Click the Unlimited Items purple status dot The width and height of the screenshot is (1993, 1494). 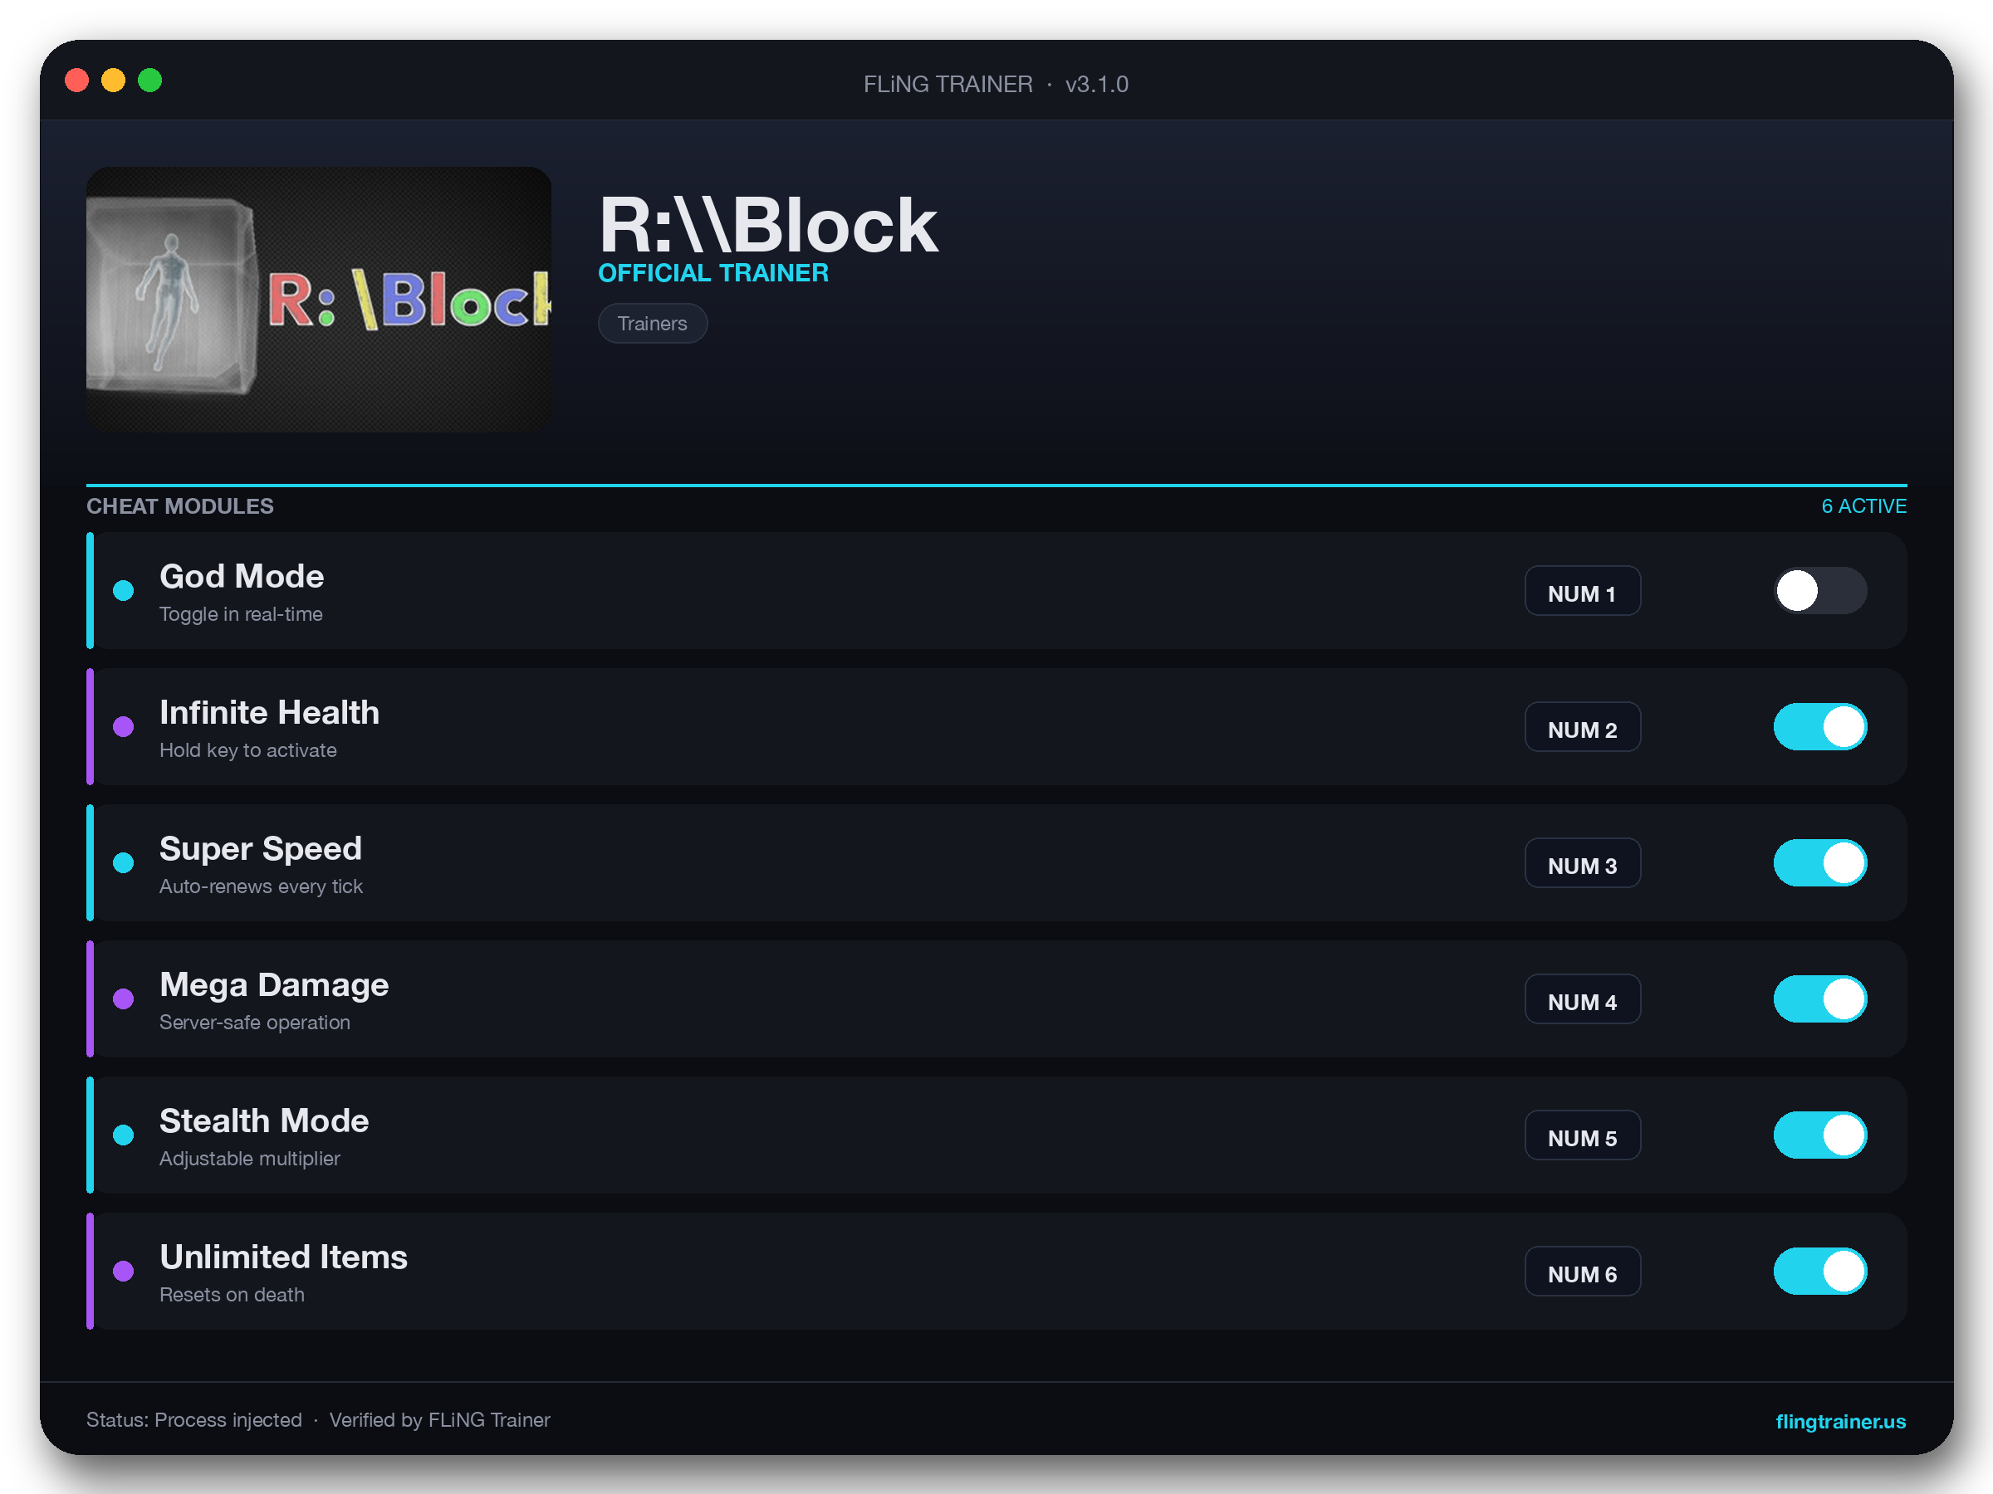(x=124, y=1271)
